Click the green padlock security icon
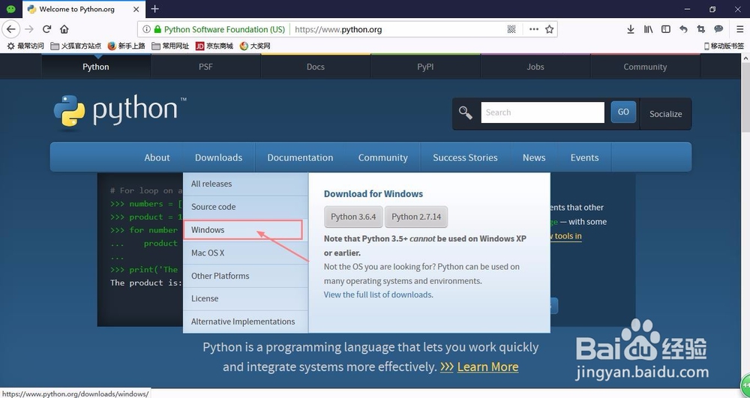Screen dimensions: 750x398 pyautogui.click(x=157, y=29)
